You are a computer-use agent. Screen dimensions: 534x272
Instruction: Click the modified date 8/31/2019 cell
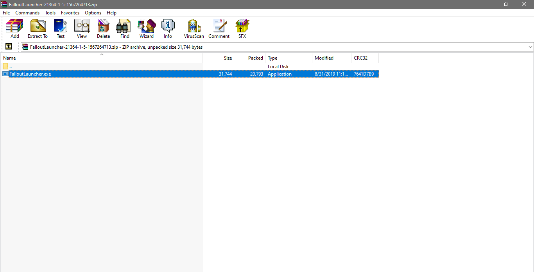pyautogui.click(x=331, y=74)
